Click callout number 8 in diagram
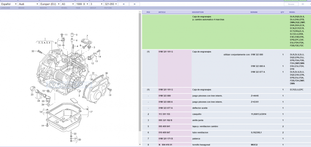The height and width of the screenshot is (147, 311). click(x=80, y=45)
